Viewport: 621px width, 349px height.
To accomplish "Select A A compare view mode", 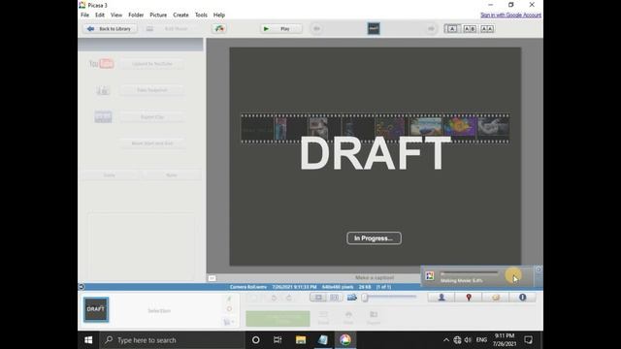I will pyautogui.click(x=487, y=29).
